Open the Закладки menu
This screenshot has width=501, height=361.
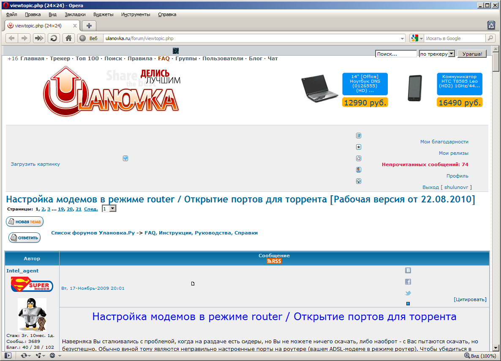click(75, 14)
